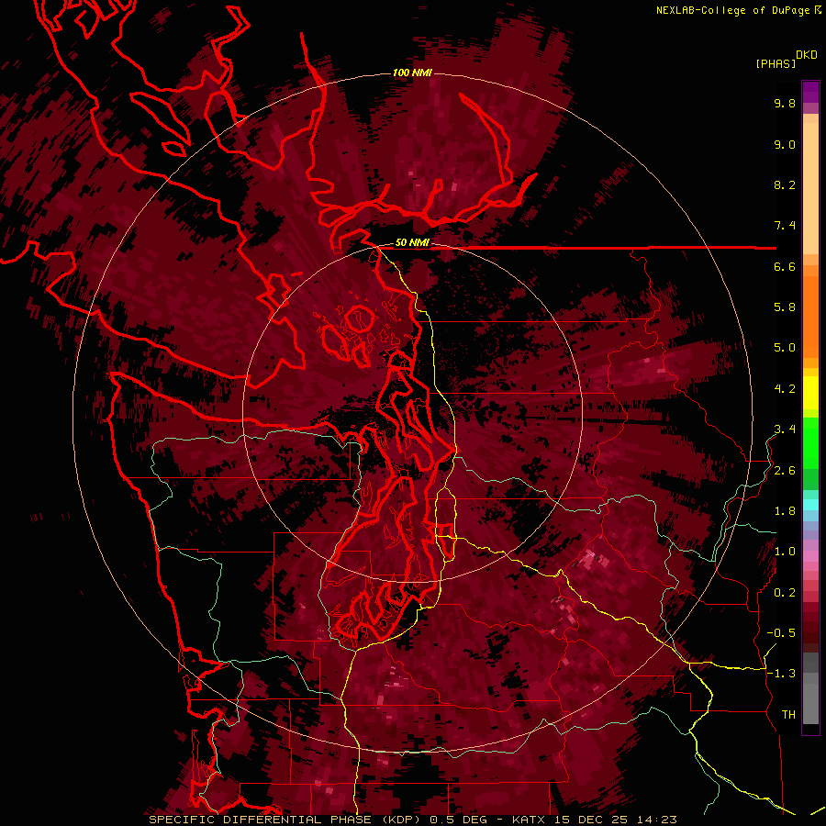Viewport: 826px width, 826px height.
Task: Click the yellow color bar segment
Action: (810, 393)
